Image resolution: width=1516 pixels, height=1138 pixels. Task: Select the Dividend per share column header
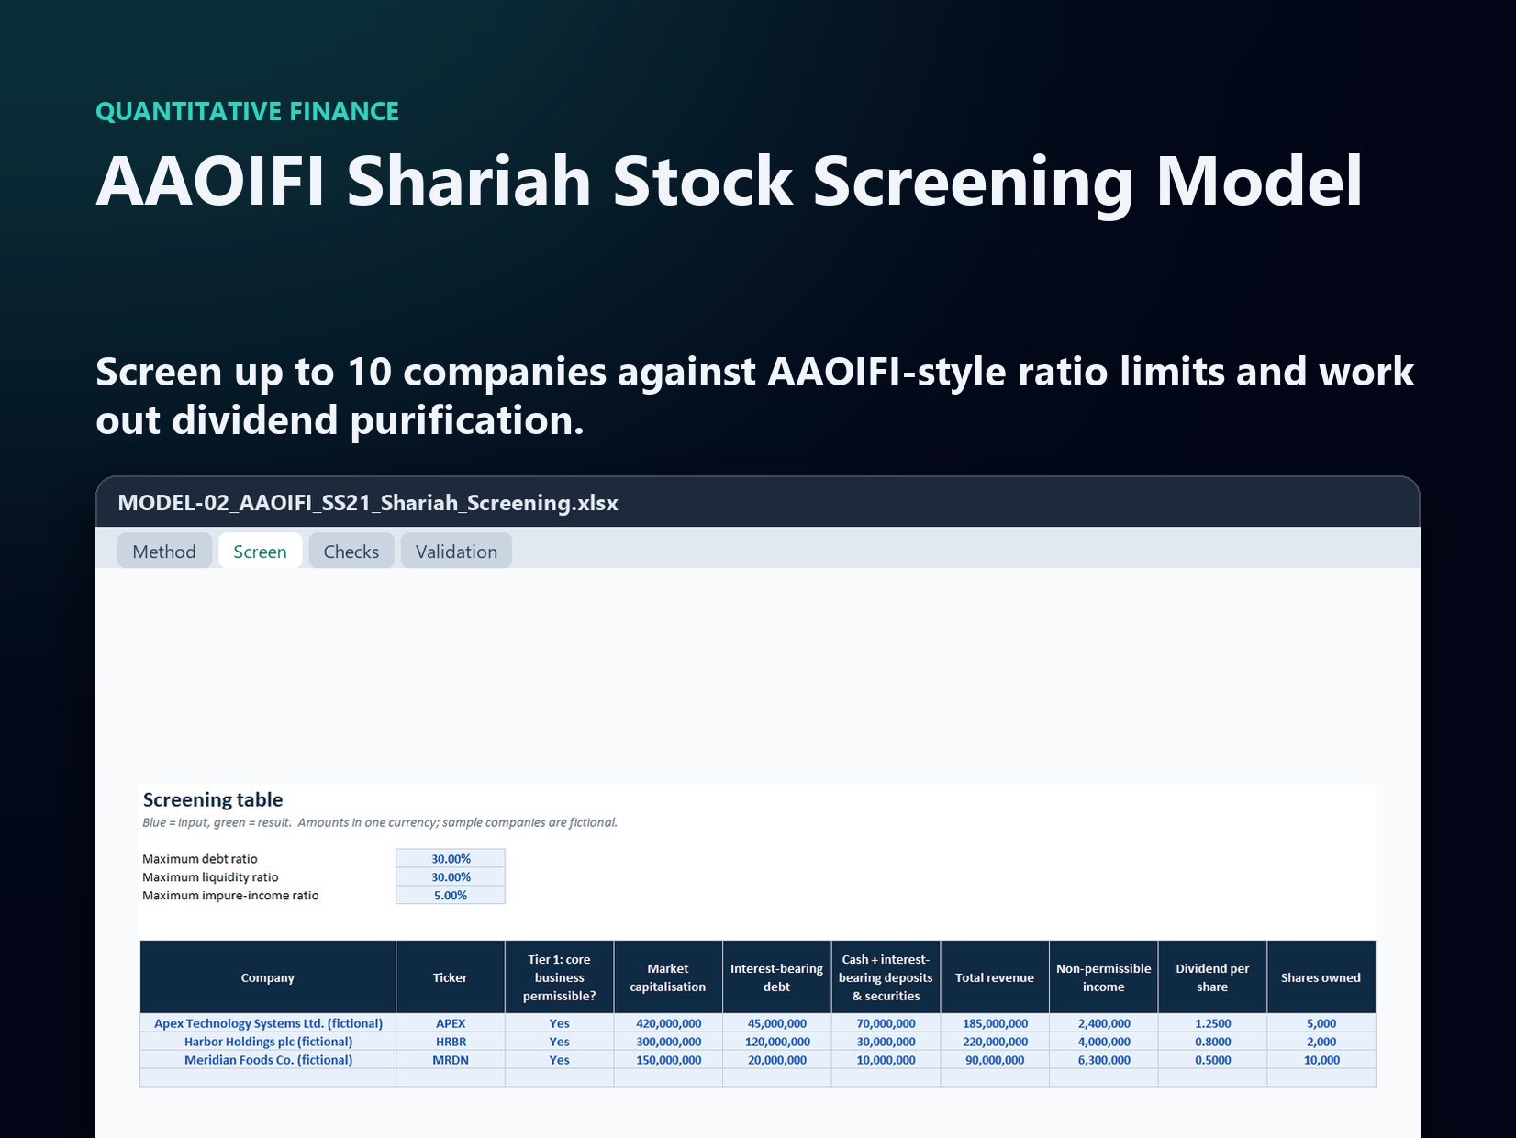click(x=1212, y=977)
